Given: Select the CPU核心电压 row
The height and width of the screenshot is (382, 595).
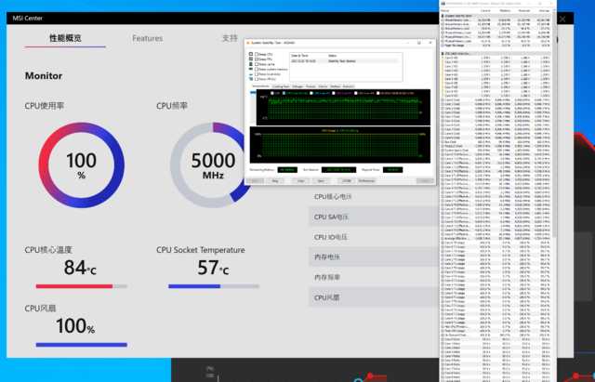Looking at the screenshot, I should pyautogui.click(x=374, y=196).
